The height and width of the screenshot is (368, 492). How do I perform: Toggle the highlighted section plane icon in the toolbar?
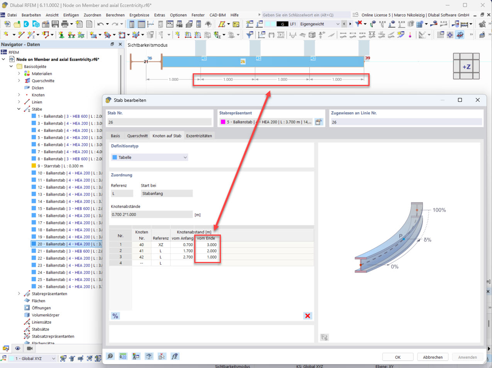(460, 35)
